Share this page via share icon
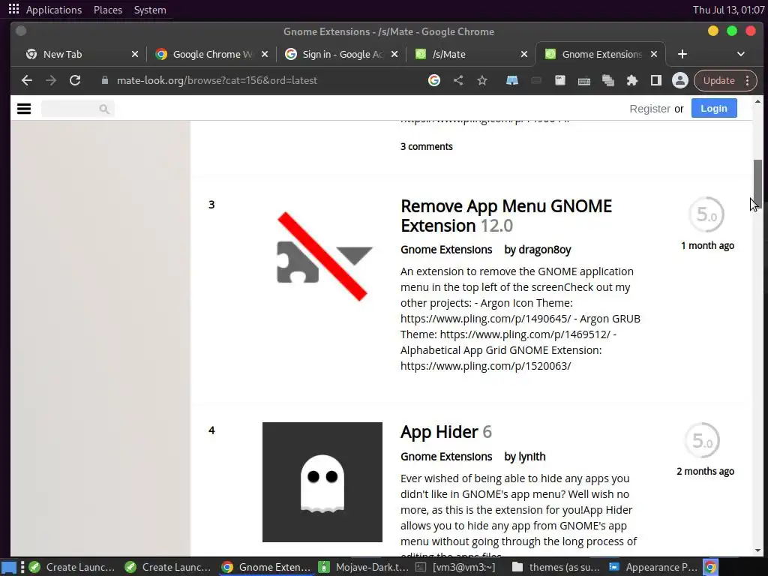 458,80
